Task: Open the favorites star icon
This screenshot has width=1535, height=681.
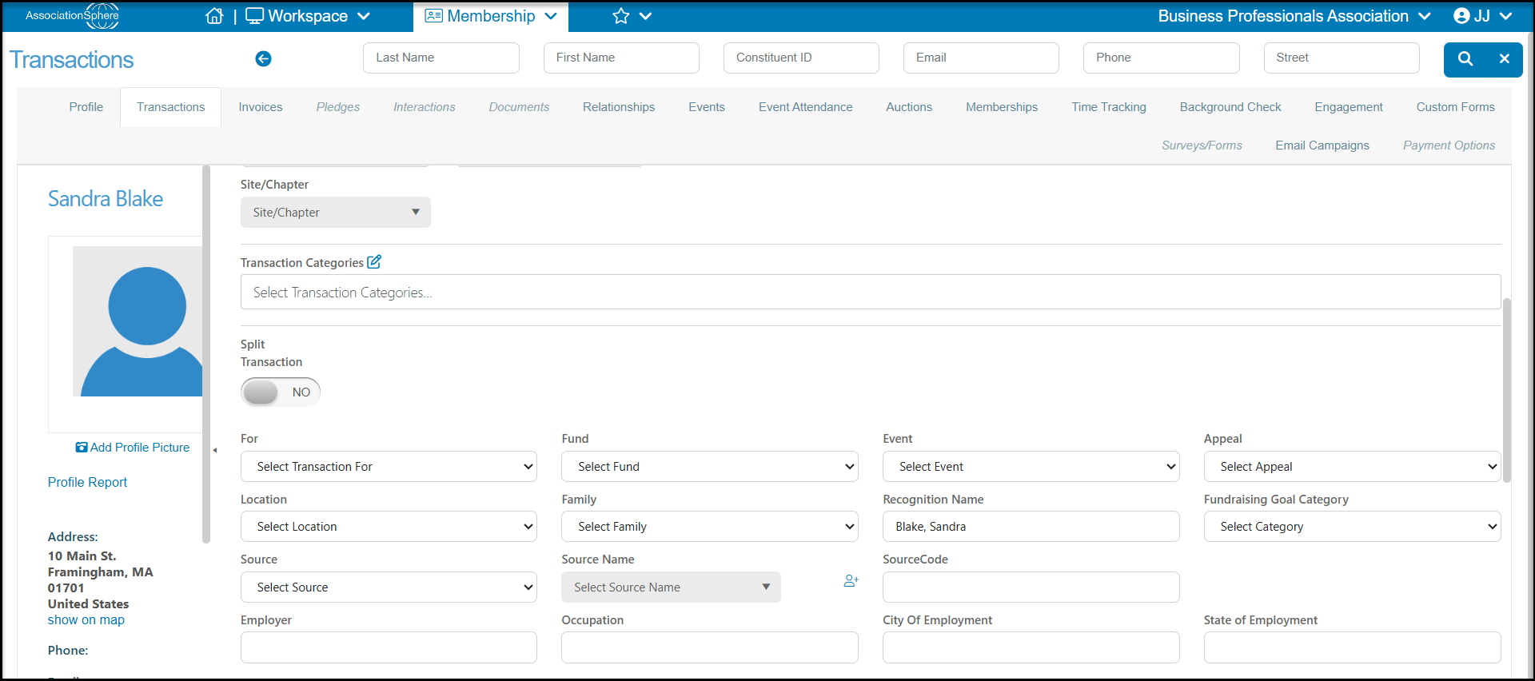Action: pos(621,16)
